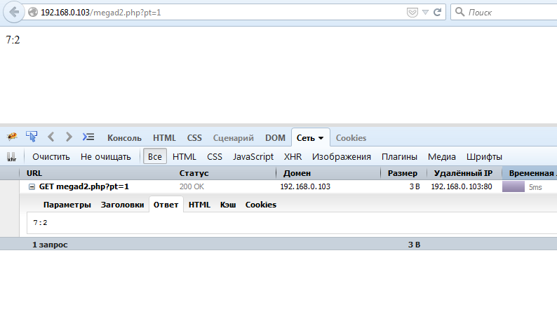Show the Firebug command line popup
Screen dimensions: 557x314
click(x=88, y=137)
